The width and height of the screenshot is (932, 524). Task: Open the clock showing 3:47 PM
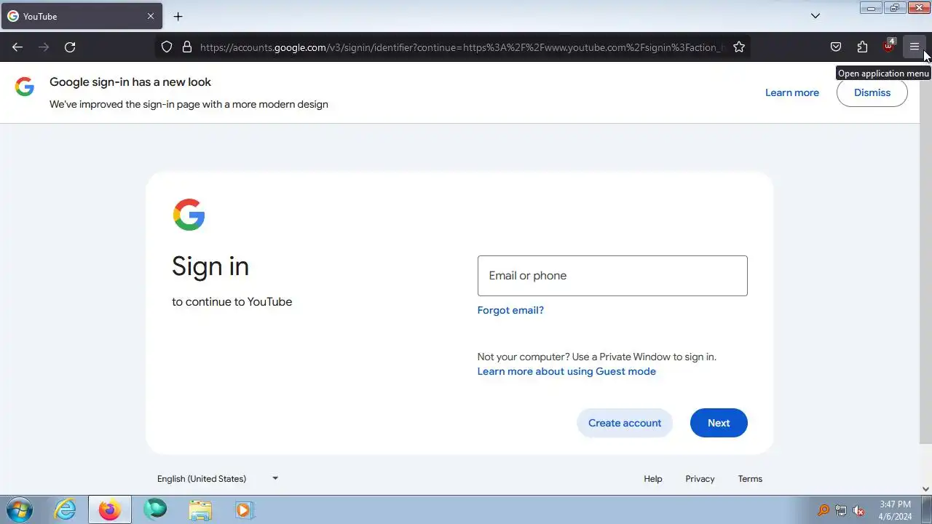[895, 510]
